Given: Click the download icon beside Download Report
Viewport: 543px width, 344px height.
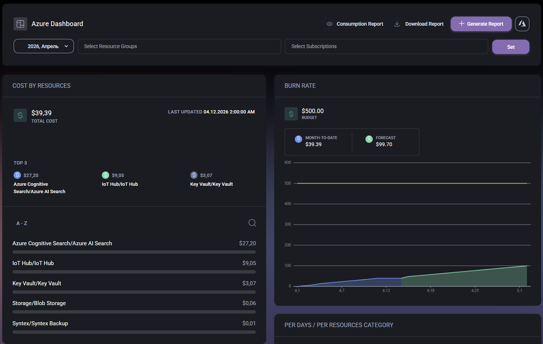Looking at the screenshot, I should [x=397, y=23].
